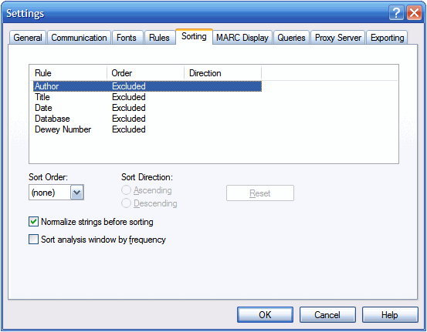Click the title bar help question mark icon
Viewport: 427px width, 332px height.
(396, 12)
